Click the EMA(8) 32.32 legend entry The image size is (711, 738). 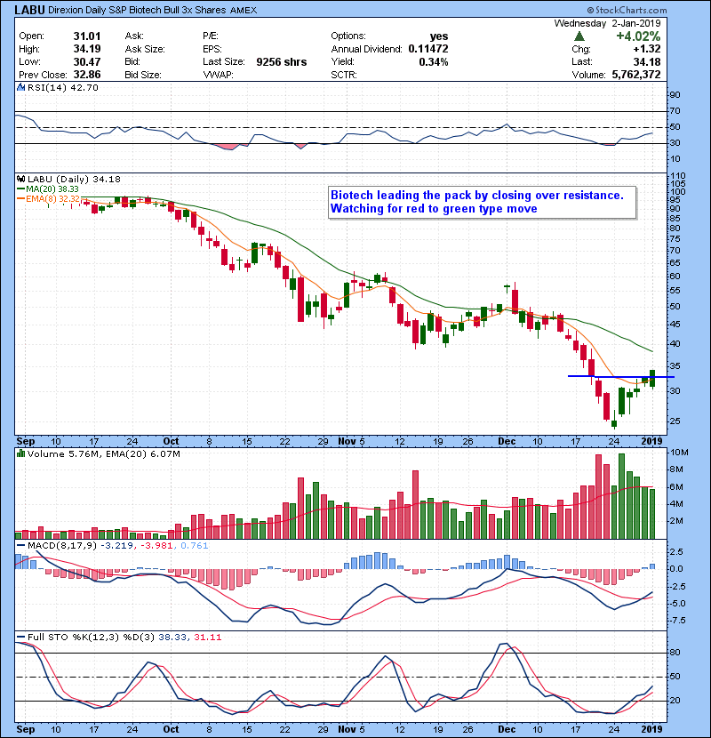49,198
